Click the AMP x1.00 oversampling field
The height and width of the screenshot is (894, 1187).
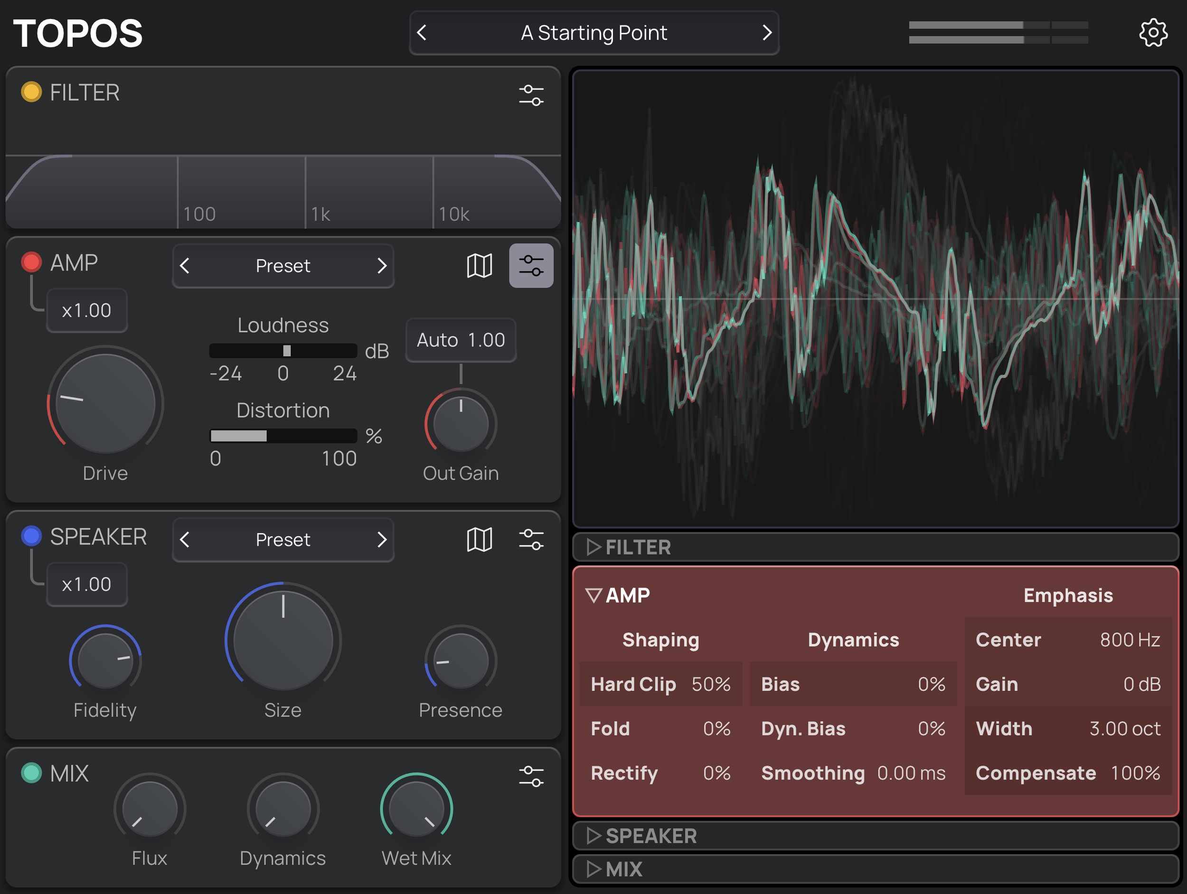click(86, 310)
